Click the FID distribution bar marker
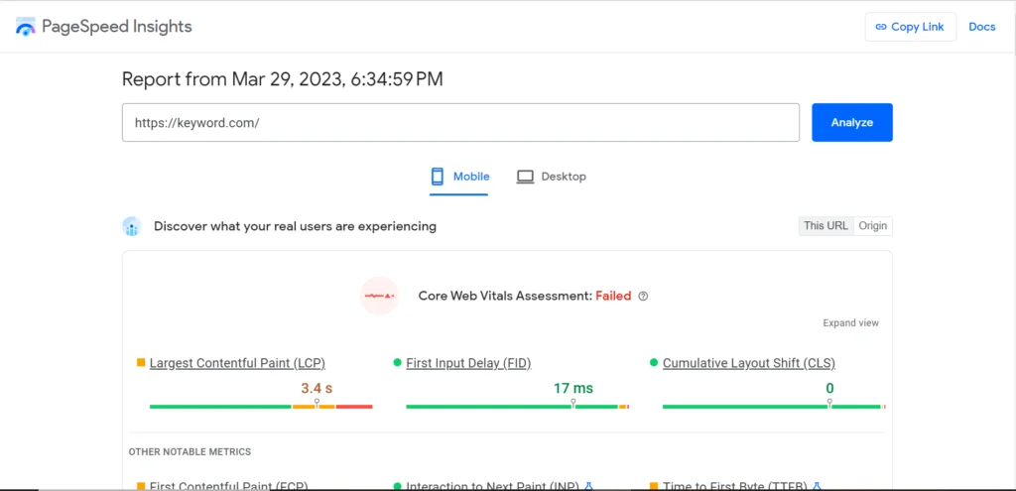 click(x=572, y=404)
